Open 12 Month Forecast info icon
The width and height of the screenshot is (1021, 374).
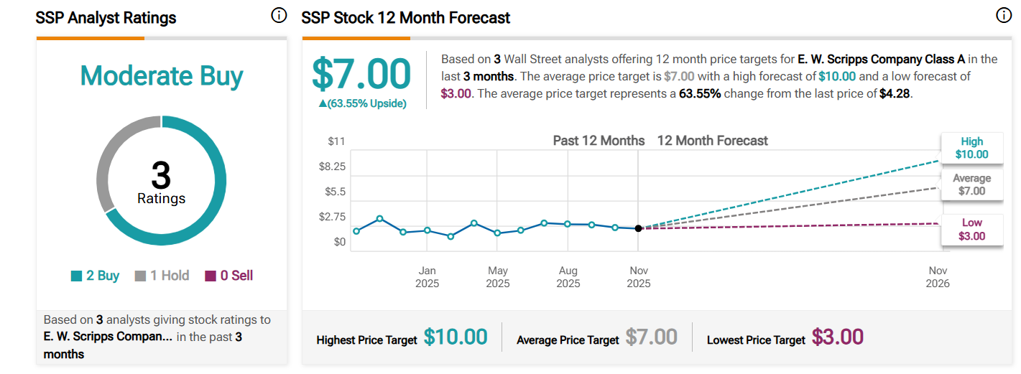pyautogui.click(x=1003, y=16)
